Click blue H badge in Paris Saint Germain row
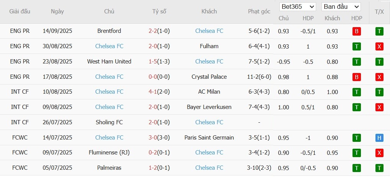This screenshot has width=390, height=177. point(379,138)
